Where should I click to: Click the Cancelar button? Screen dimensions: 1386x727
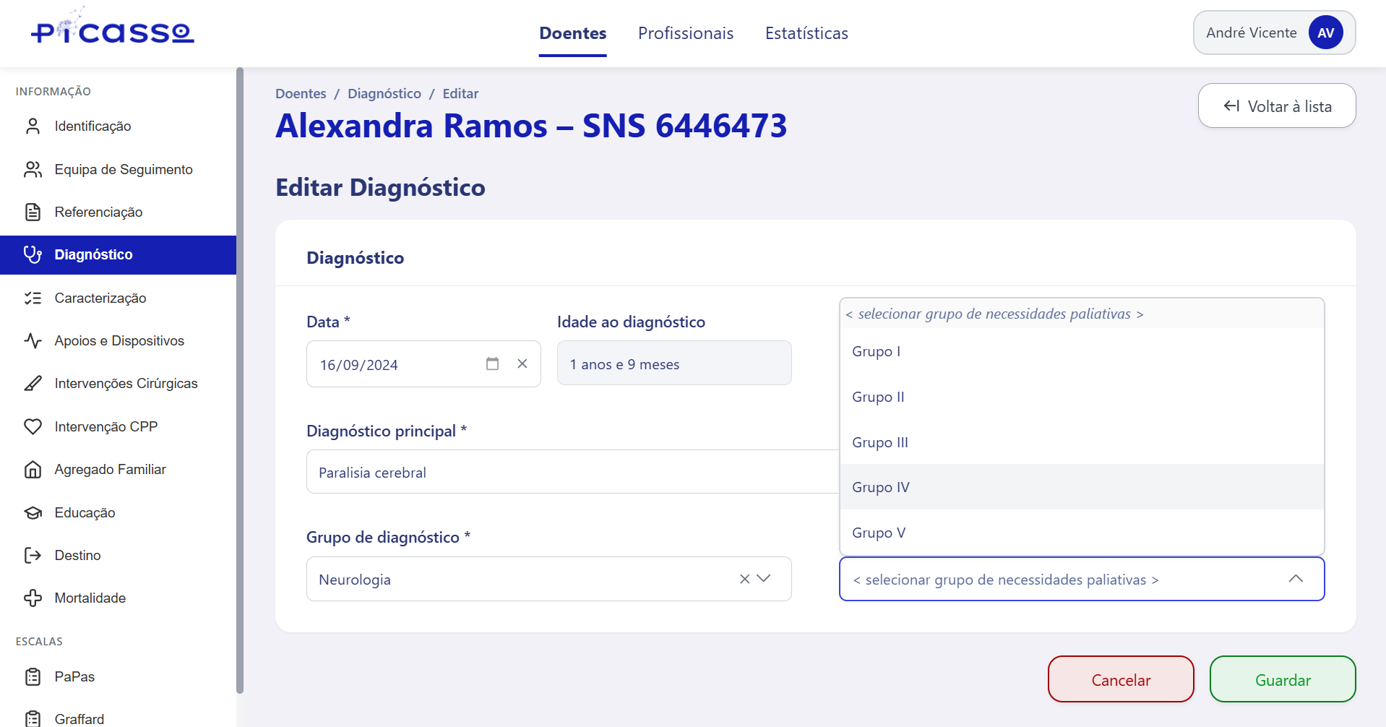tap(1120, 679)
